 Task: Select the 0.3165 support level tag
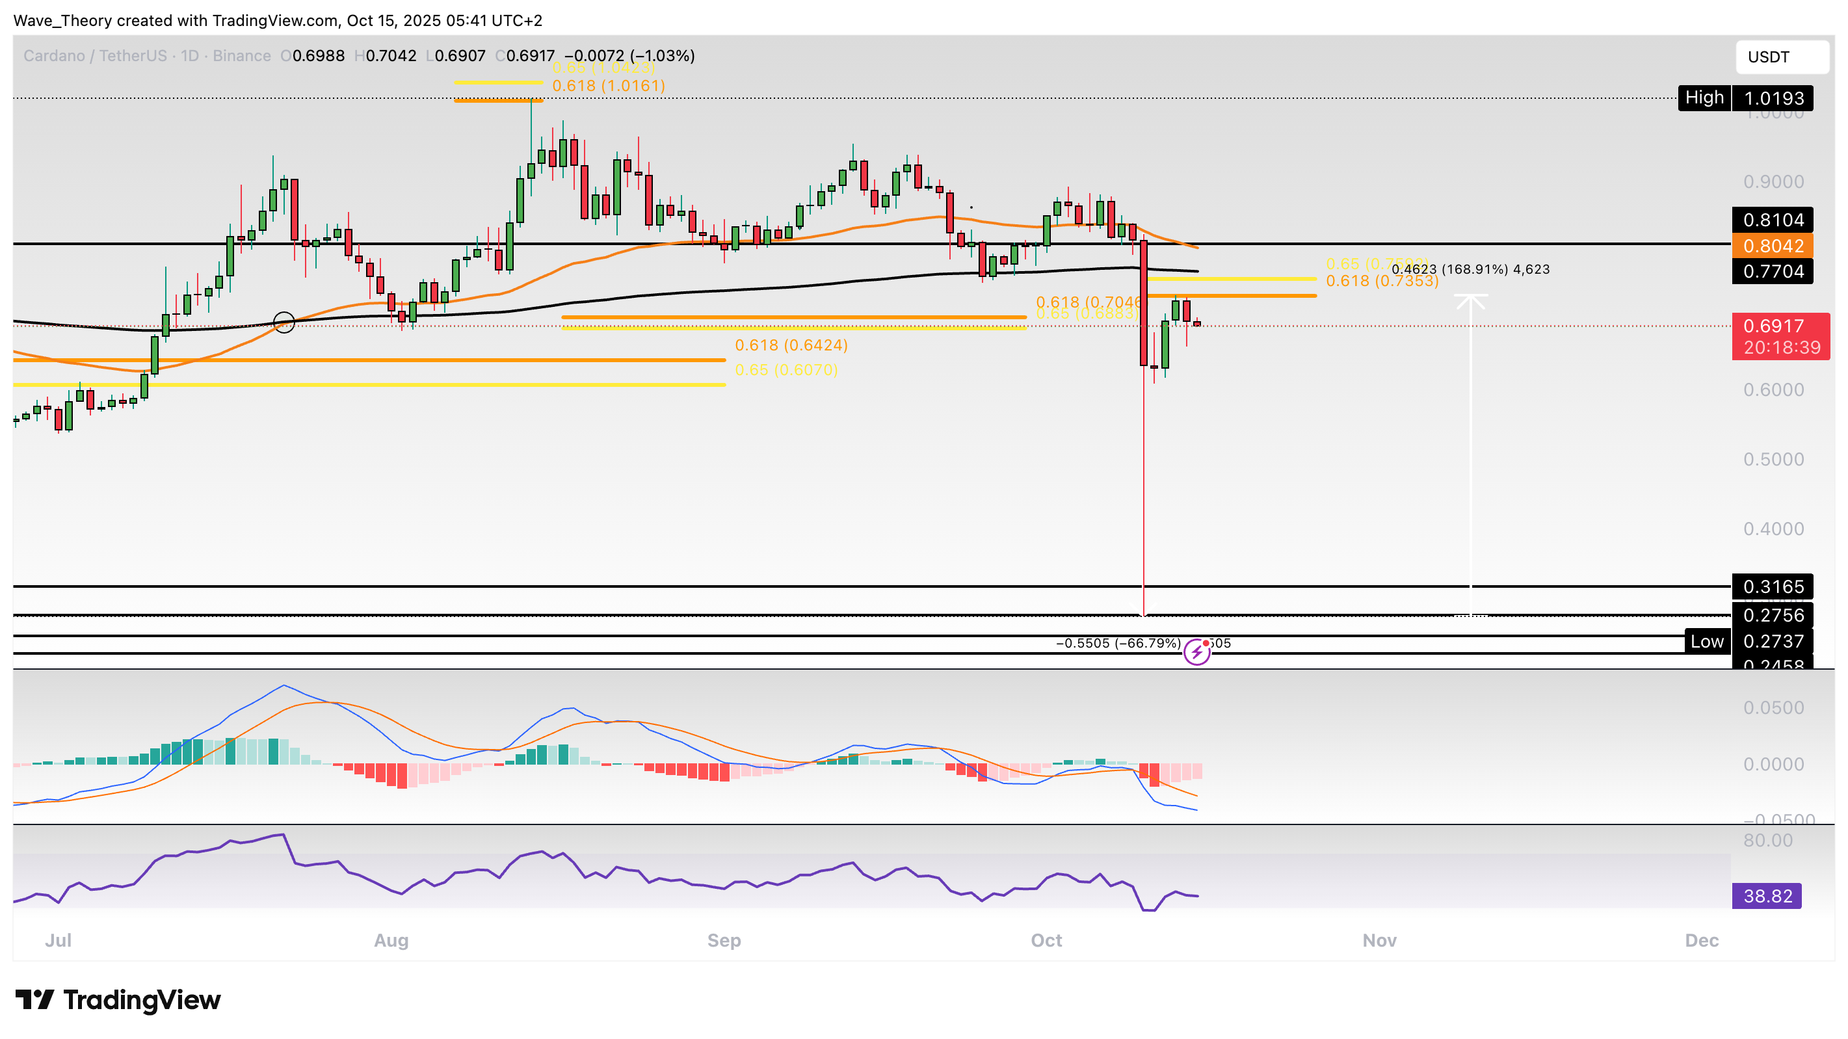click(x=1772, y=586)
